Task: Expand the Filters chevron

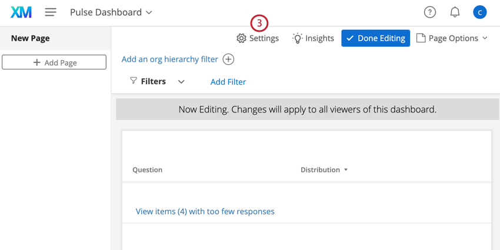Action: (x=181, y=82)
